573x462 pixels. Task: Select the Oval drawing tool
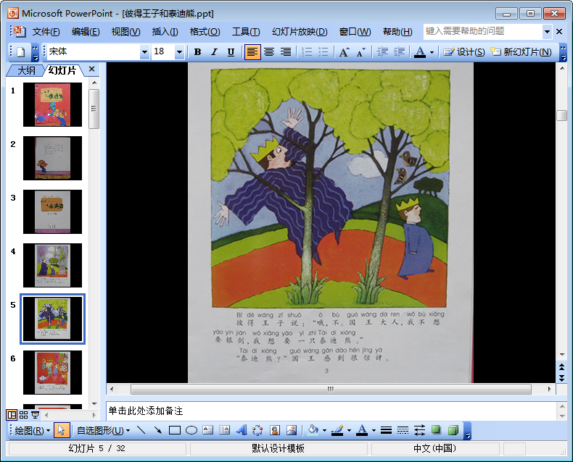pos(191,431)
